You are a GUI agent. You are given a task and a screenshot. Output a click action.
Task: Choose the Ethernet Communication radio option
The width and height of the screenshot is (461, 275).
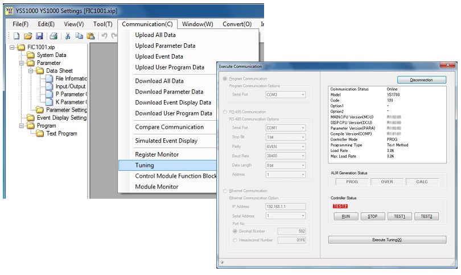coord(225,191)
